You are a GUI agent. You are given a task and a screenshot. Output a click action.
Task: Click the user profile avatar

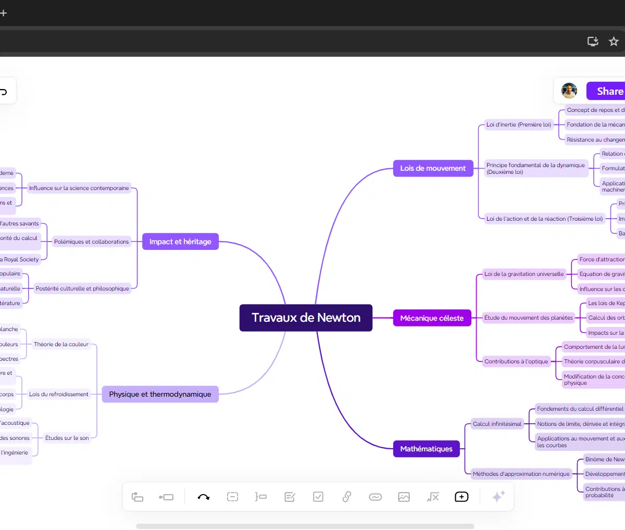[x=569, y=91]
